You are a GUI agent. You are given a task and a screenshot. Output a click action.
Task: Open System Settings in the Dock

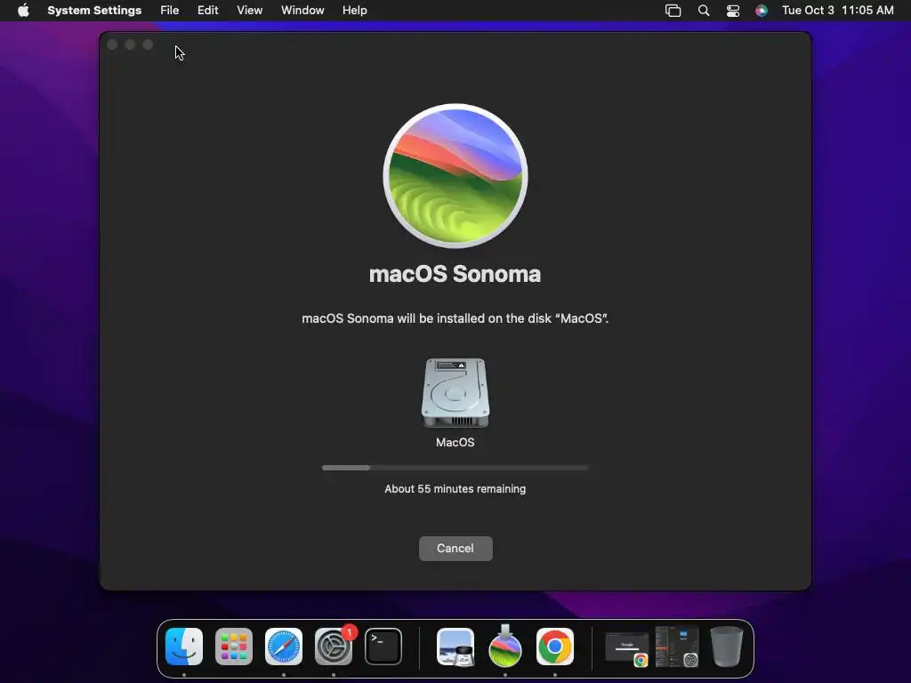point(334,647)
